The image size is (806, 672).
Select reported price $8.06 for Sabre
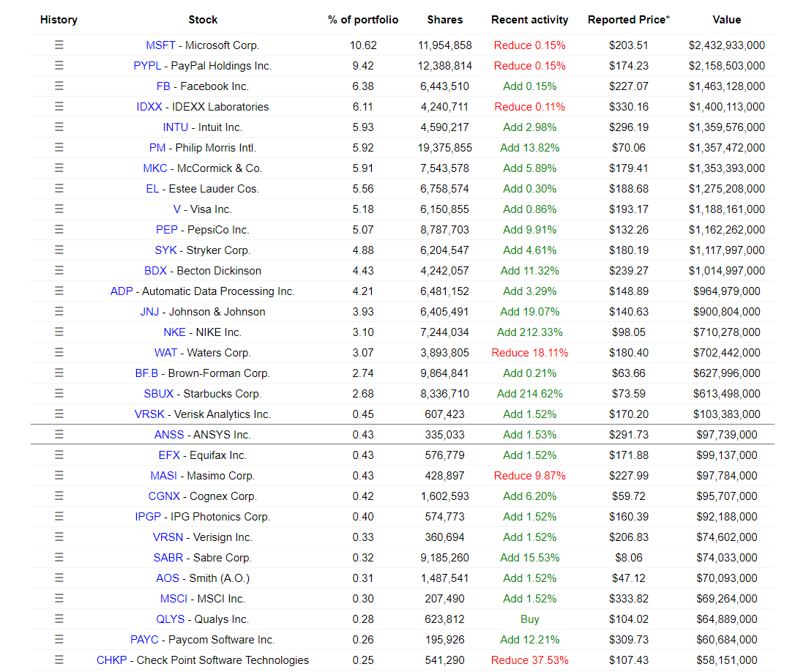coord(629,558)
